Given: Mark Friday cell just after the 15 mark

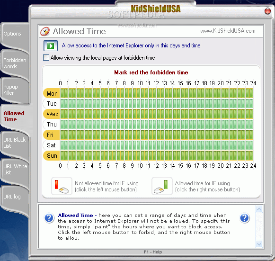Looking at the screenshot, I should tap(183, 135).
